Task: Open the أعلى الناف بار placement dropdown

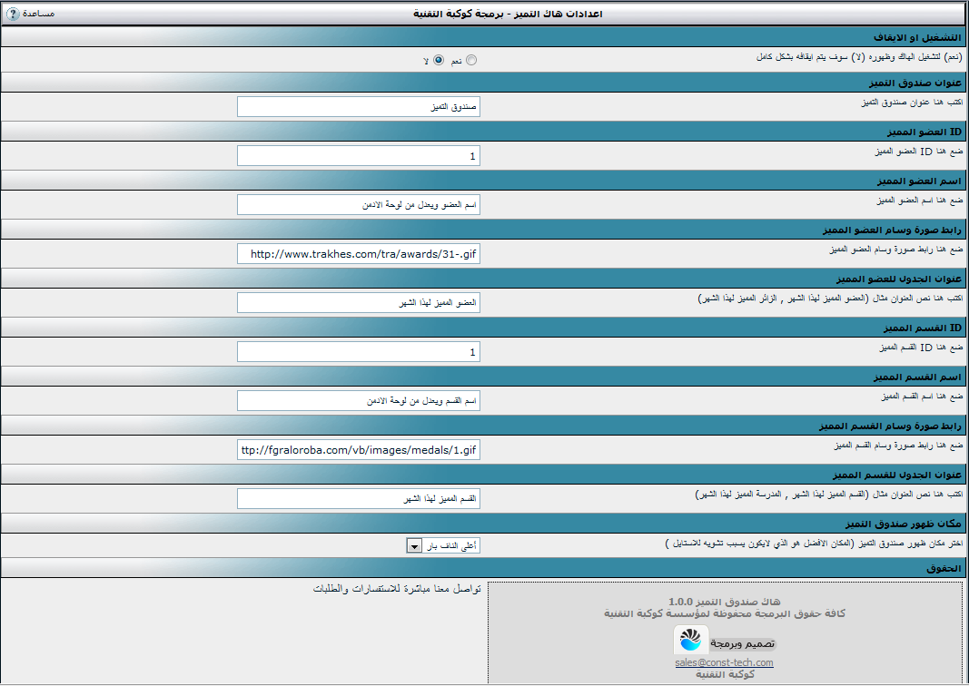Action: [x=443, y=546]
